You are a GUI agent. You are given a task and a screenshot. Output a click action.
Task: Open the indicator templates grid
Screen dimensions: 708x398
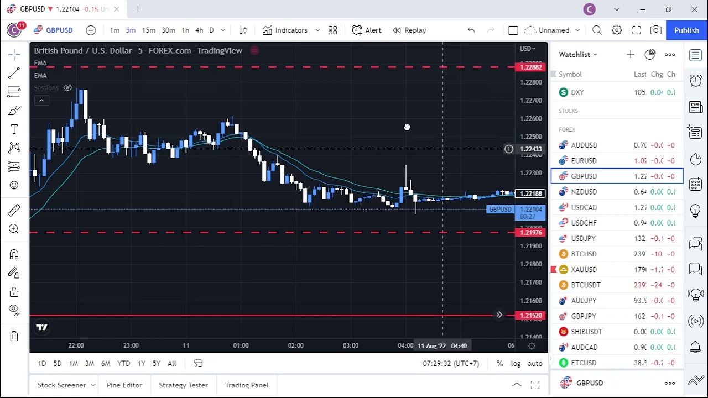point(332,30)
